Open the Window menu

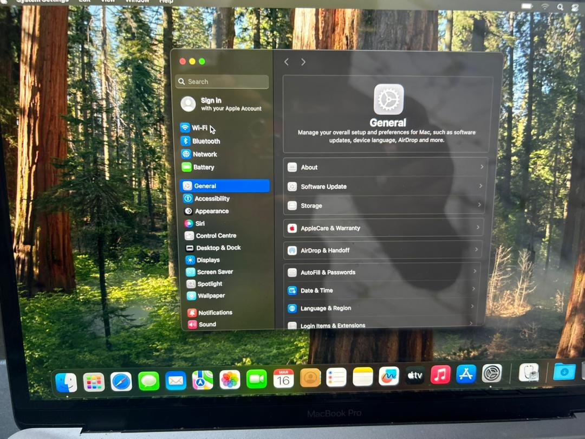pyautogui.click(x=137, y=2)
